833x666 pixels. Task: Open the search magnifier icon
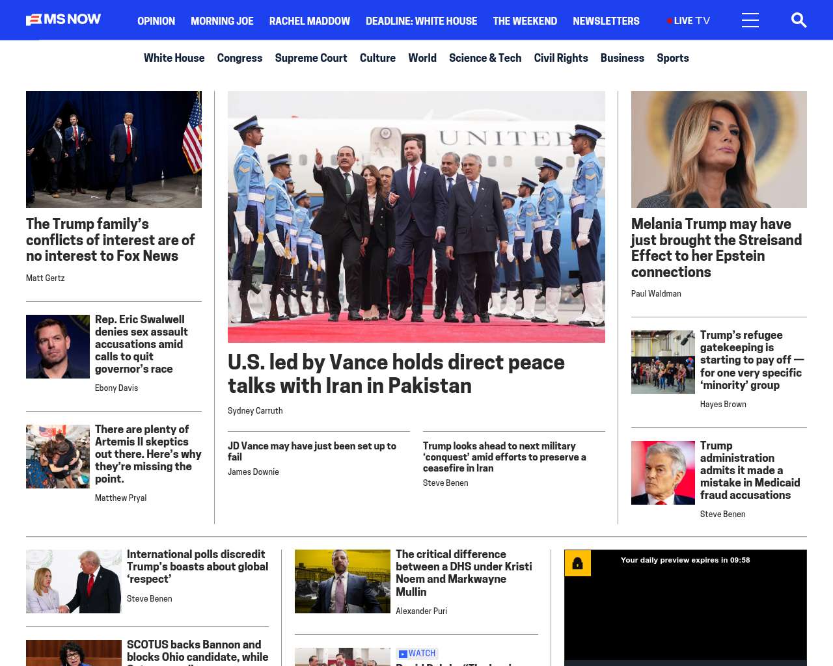click(x=799, y=20)
